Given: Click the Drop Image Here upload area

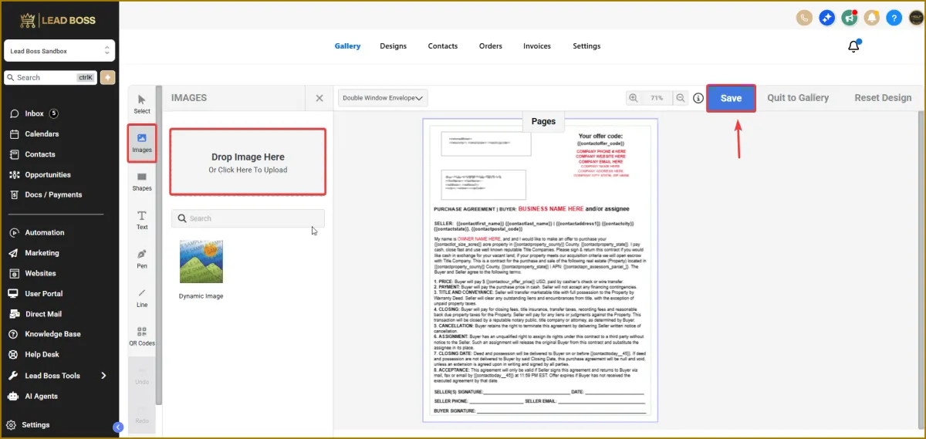Looking at the screenshot, I should pyautogui.click(x=248, y=162).
